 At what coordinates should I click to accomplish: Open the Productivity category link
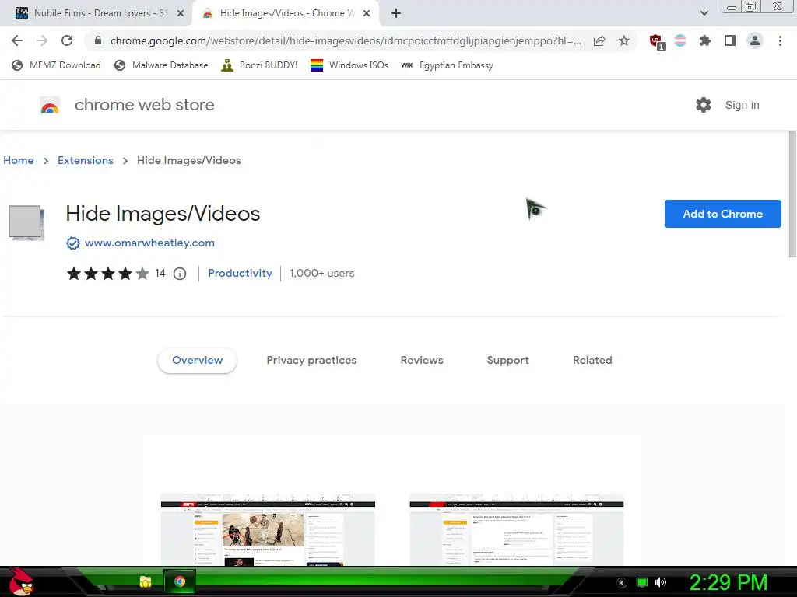(x=240, y=273)
